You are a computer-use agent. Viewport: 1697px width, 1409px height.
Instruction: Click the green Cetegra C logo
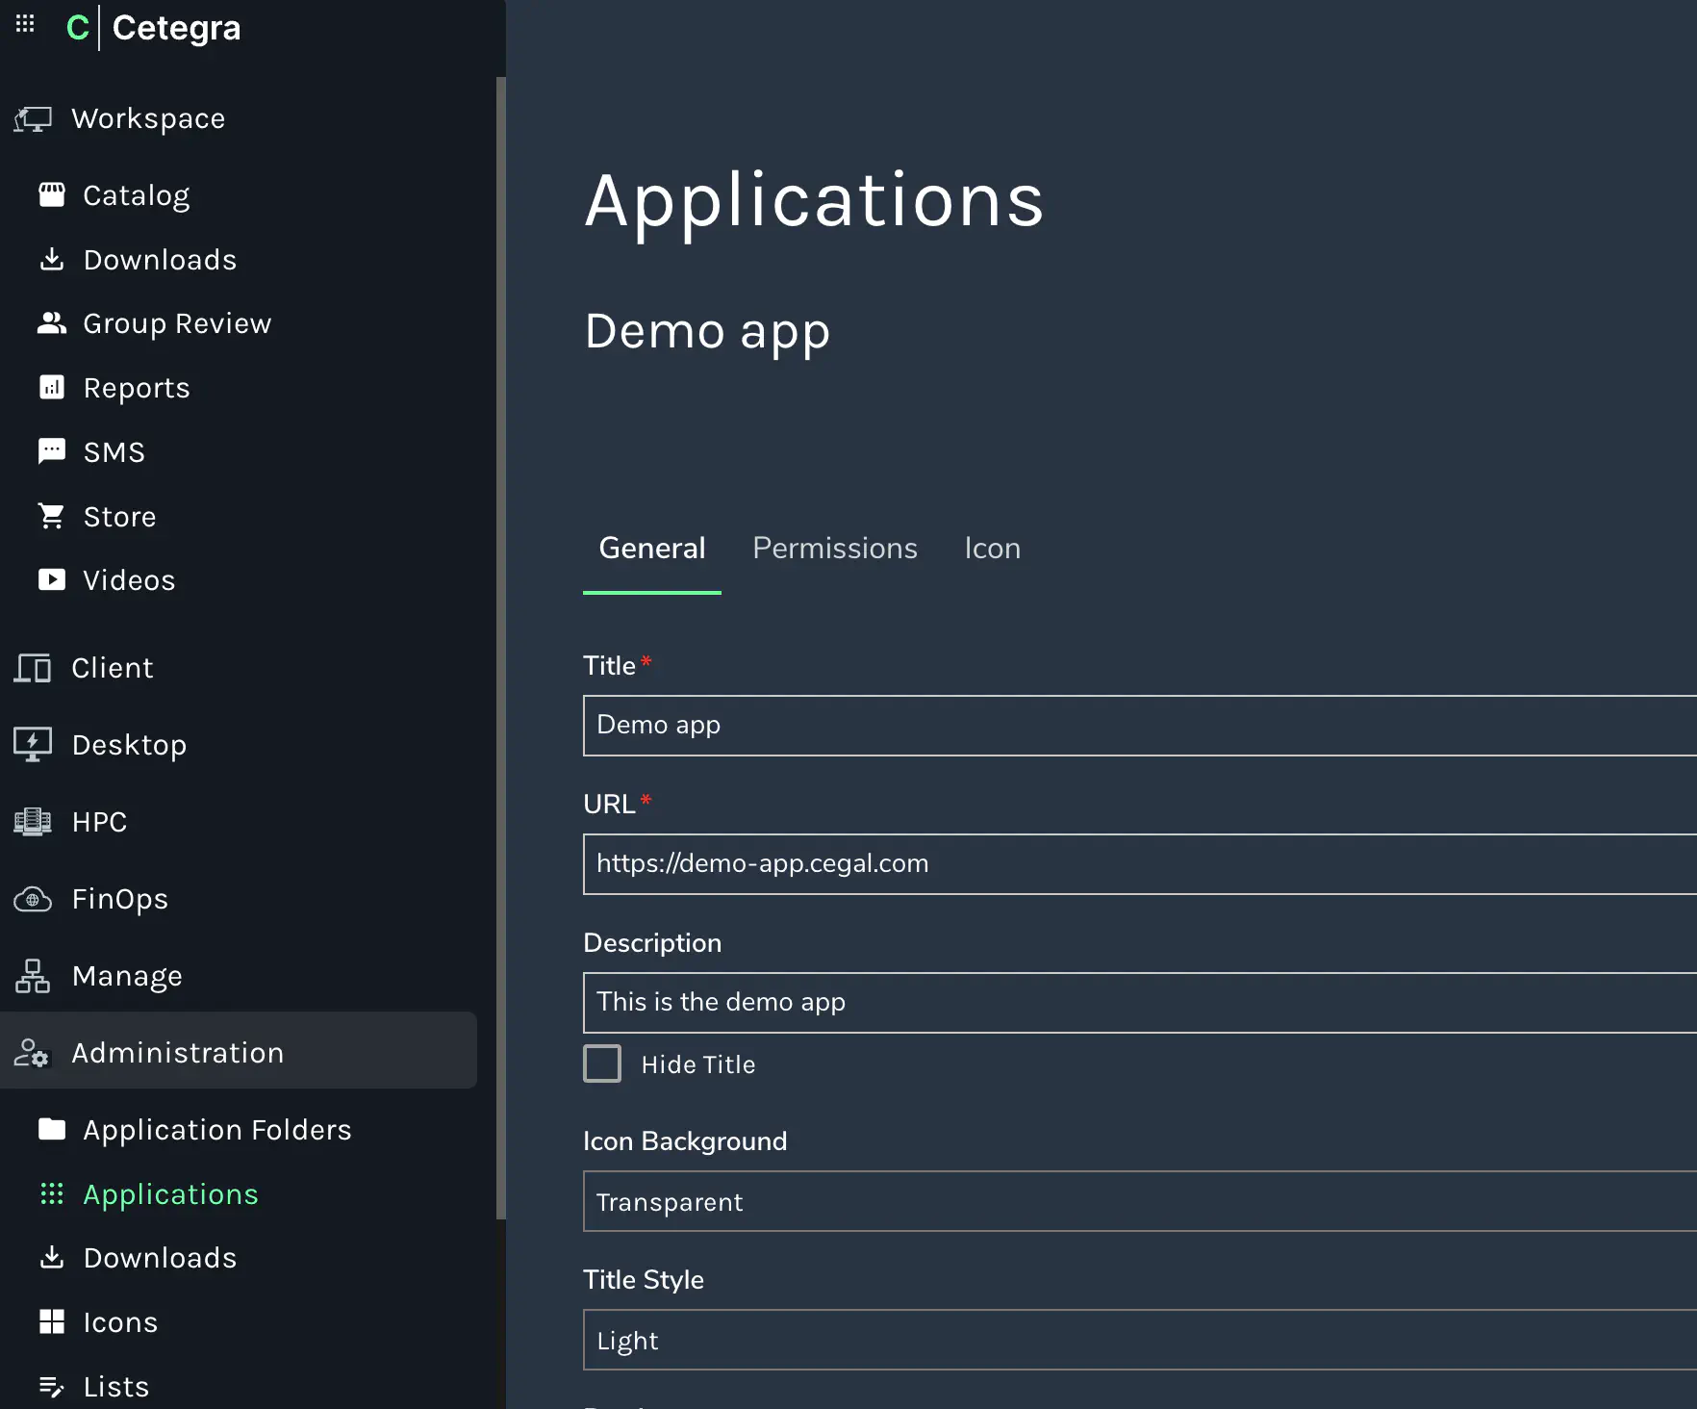pos(77,28)
